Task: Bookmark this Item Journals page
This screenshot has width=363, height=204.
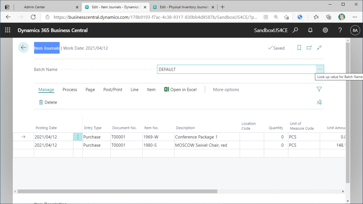Action: pyautogui.click(x=299, y=48)
